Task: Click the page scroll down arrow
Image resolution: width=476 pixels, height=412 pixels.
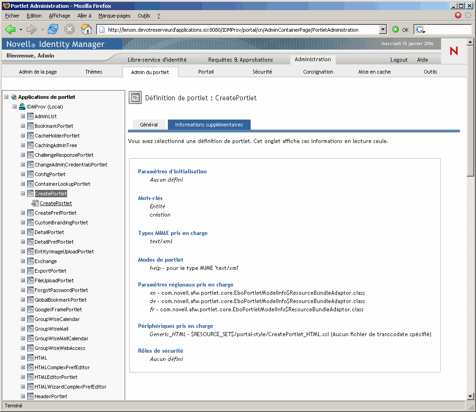Action: 470,396
